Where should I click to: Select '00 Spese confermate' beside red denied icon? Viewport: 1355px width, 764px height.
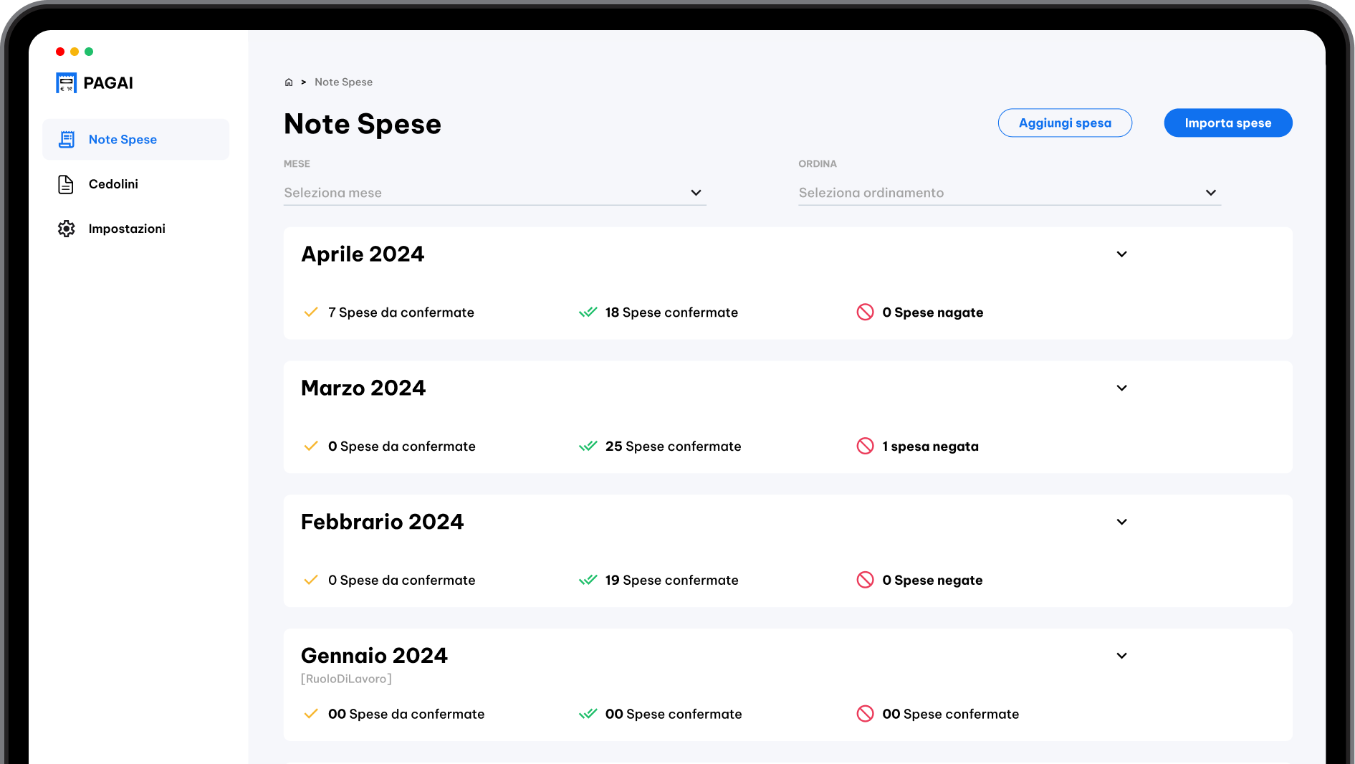(x=951, y=715)
